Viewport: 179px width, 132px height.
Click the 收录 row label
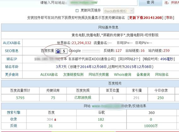(14, 119)
